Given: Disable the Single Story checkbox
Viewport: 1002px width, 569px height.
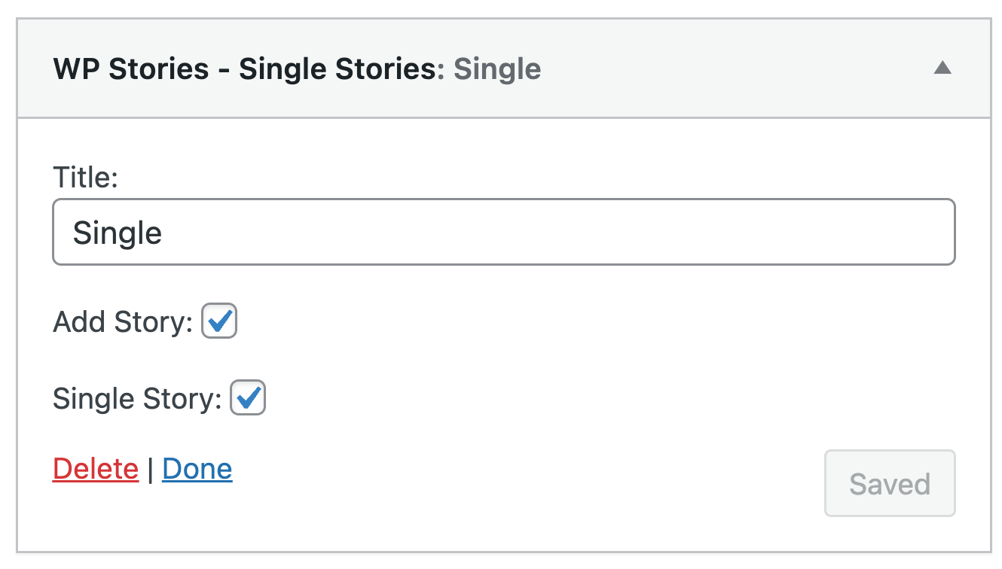Looking at the screenshot, I should click(x=248, y=397).
